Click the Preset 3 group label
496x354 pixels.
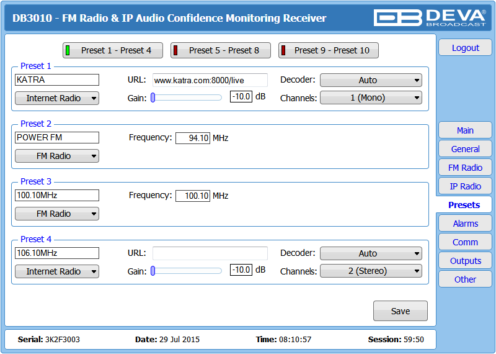tap(35, 181)
